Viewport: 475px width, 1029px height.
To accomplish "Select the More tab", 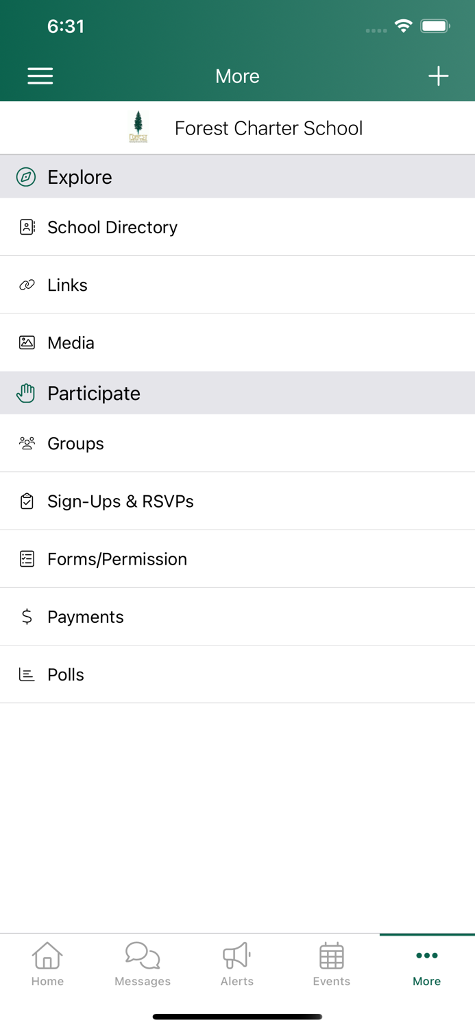I will (x=426, y=964).
